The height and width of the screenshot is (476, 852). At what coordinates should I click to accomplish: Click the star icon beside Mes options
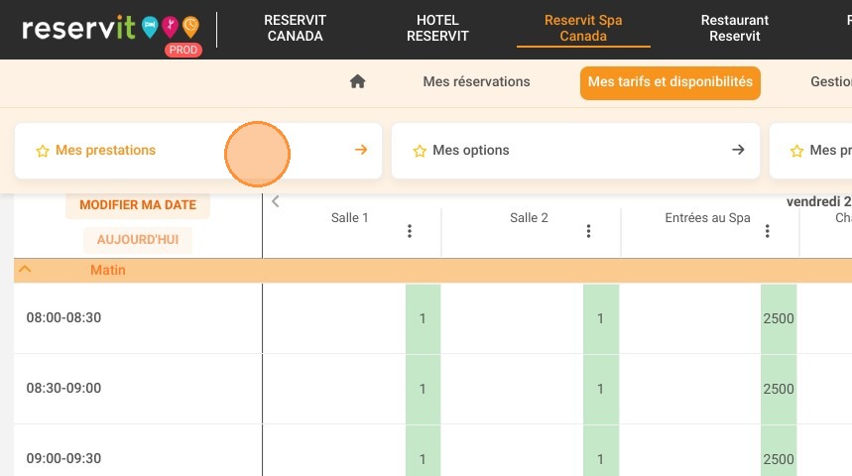click(x=420, y=151)
